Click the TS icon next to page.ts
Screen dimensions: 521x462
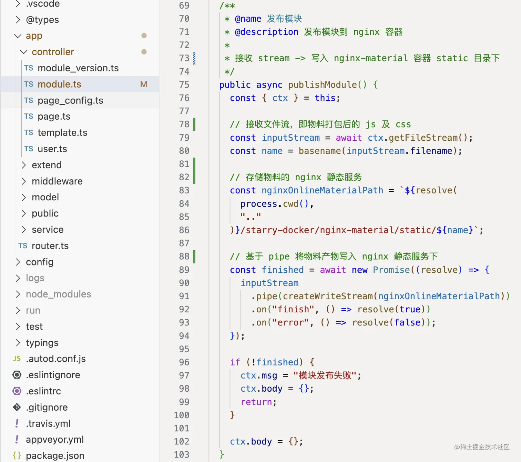[x=29, y=117]
